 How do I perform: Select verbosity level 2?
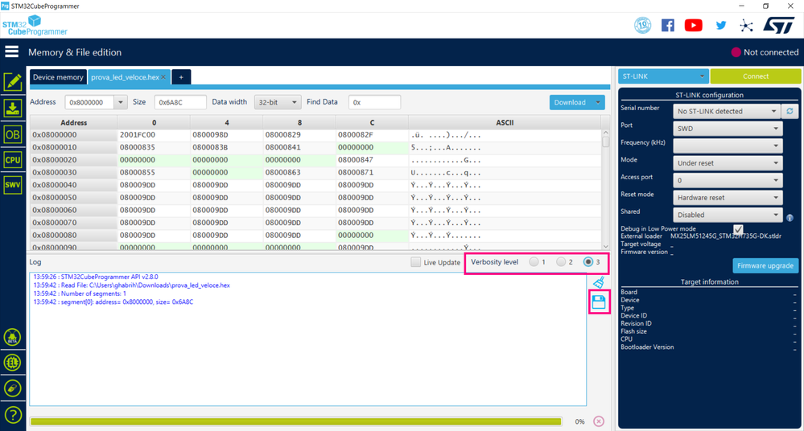click(x=561, y=262)
